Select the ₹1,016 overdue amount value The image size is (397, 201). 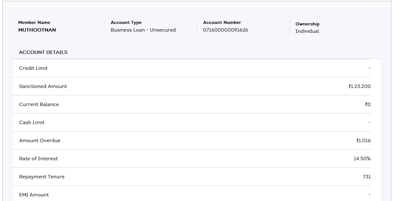363,141
